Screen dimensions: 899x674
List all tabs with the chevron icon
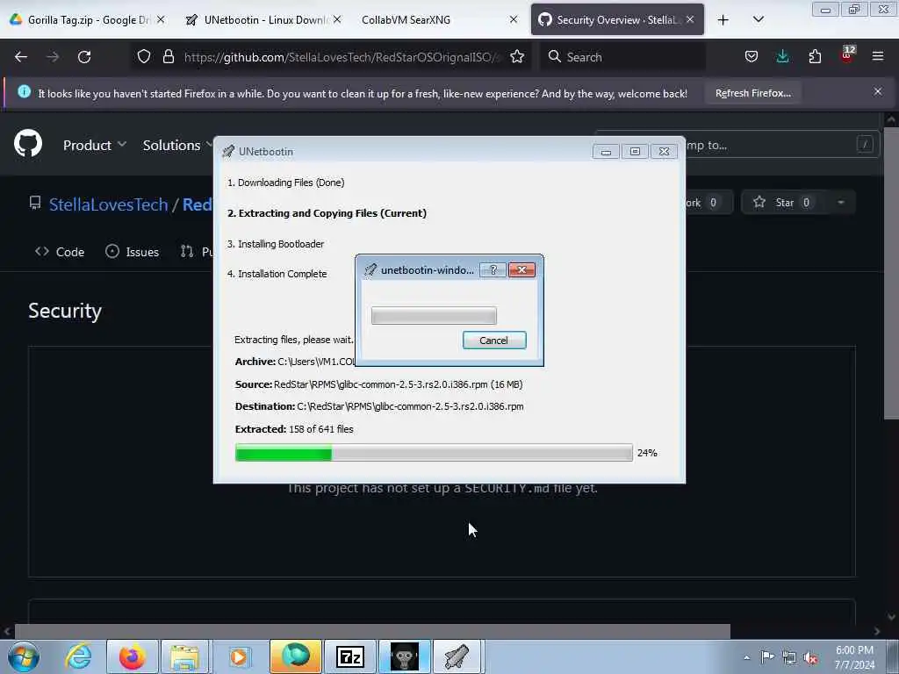coord(759,19)
